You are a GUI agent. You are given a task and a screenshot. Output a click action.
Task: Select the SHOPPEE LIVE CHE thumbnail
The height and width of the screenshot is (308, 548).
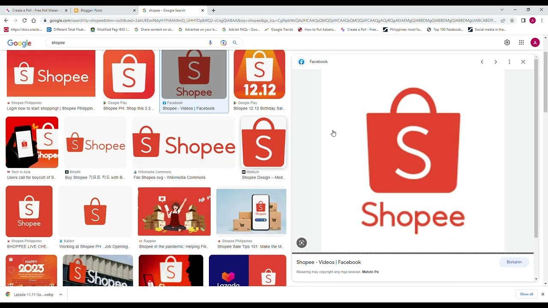coord(29,211)
